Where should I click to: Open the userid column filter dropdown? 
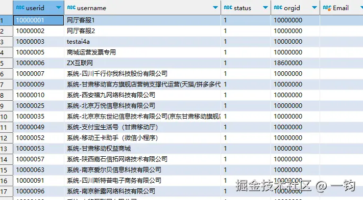59,8
